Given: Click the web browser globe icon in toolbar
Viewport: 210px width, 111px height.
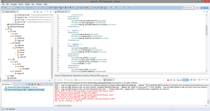Looking at the screenshot, I should coord(101,8).
